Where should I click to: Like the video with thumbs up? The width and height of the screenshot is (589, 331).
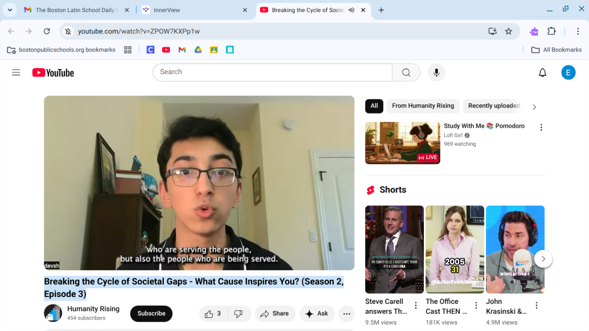(x=213, y=314)
